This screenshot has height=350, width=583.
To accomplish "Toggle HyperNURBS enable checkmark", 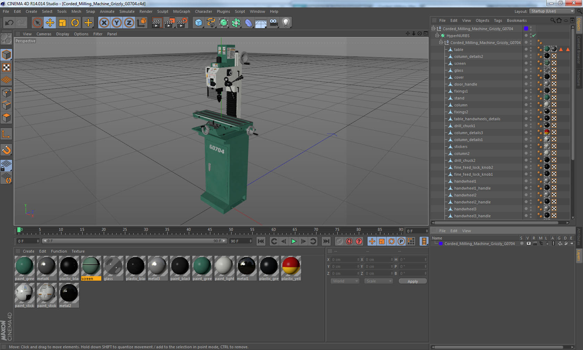I will point(534,35).
